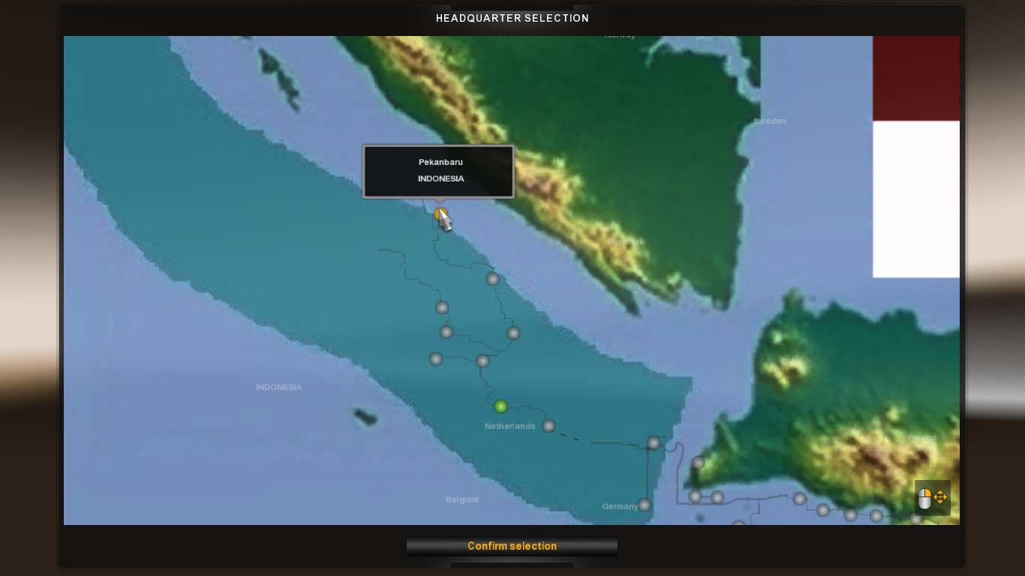
Task: Click the mouse pan navigation hint icon
Action: 932,497
